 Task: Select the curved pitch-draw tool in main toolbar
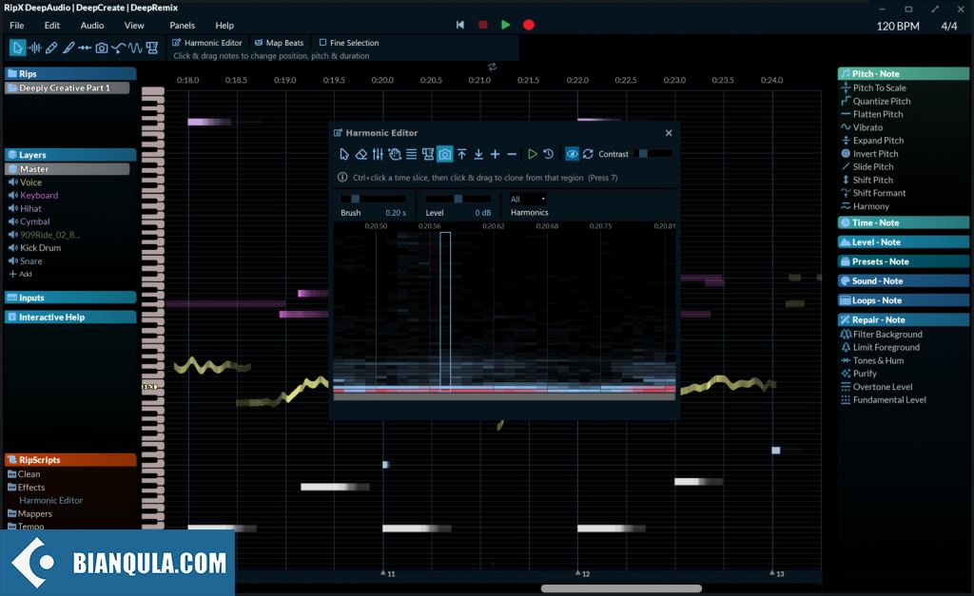pos(118,48)
